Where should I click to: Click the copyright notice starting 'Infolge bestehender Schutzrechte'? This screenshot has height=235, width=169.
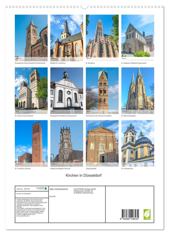tap(32, 203)
